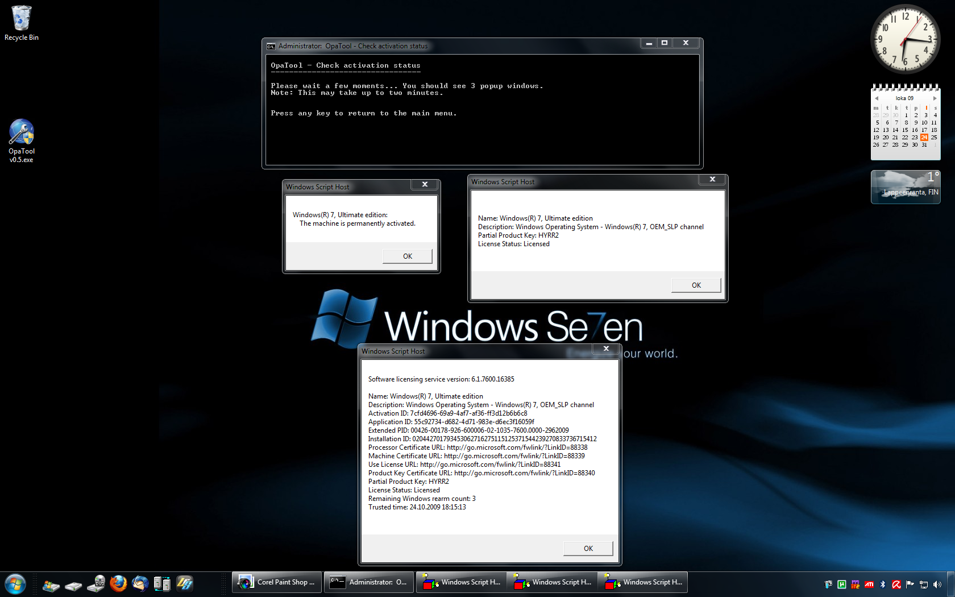Image resolution: width=955 pixels, height=597 pixels.
Task: Click OK in the permanently activated dialog
Action: (407, 256)
